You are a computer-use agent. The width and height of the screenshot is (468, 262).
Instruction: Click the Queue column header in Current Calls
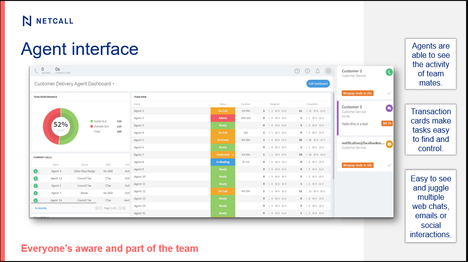pyautogui.click(x=84, y=164)
